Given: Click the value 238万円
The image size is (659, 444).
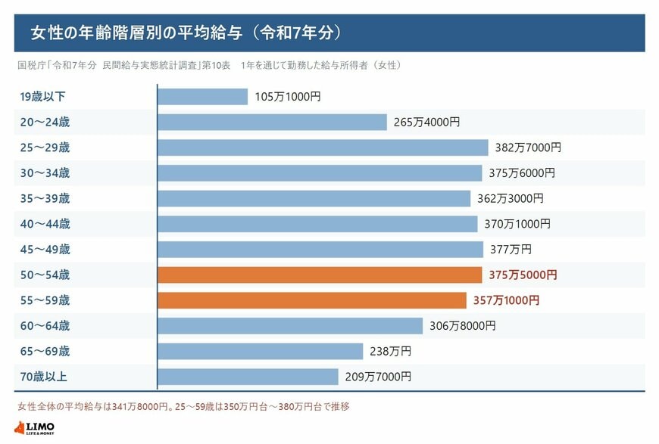Looking at the screenshot, I should (390, 351).
